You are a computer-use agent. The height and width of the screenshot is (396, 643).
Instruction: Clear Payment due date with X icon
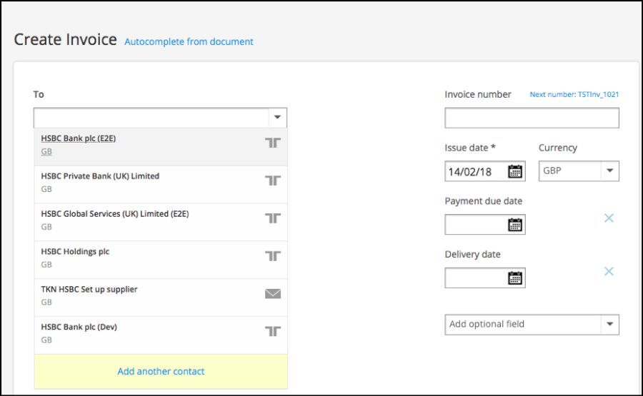click(609, 218)
